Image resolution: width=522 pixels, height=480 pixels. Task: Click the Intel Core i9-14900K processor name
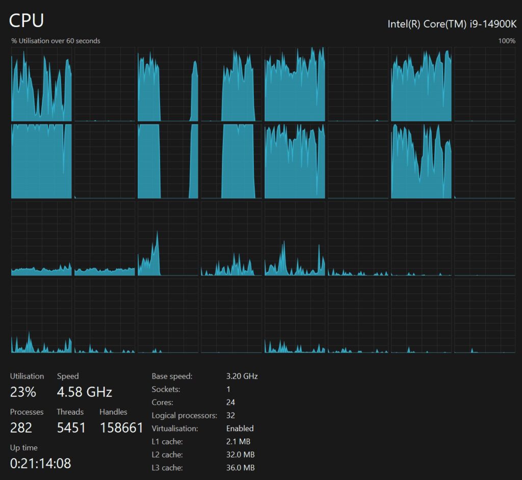point(452,23)
